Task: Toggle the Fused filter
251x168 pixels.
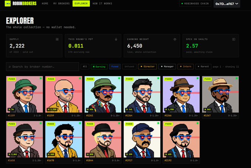Action: (x=115, y=67)
